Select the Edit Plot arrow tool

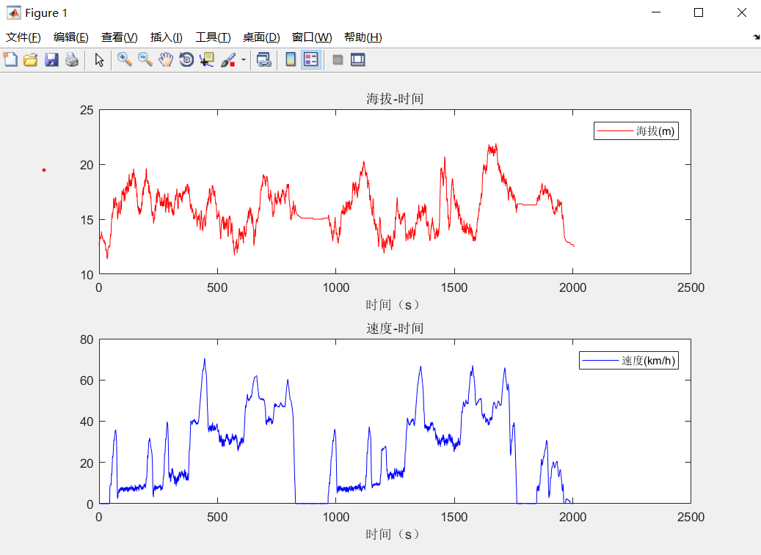(x=100, y=59)
